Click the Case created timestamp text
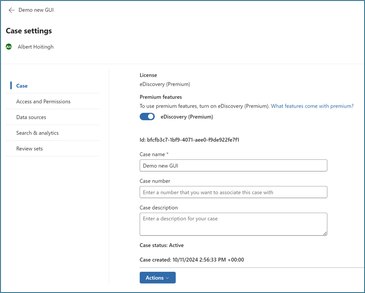 [x=191, y=260]
